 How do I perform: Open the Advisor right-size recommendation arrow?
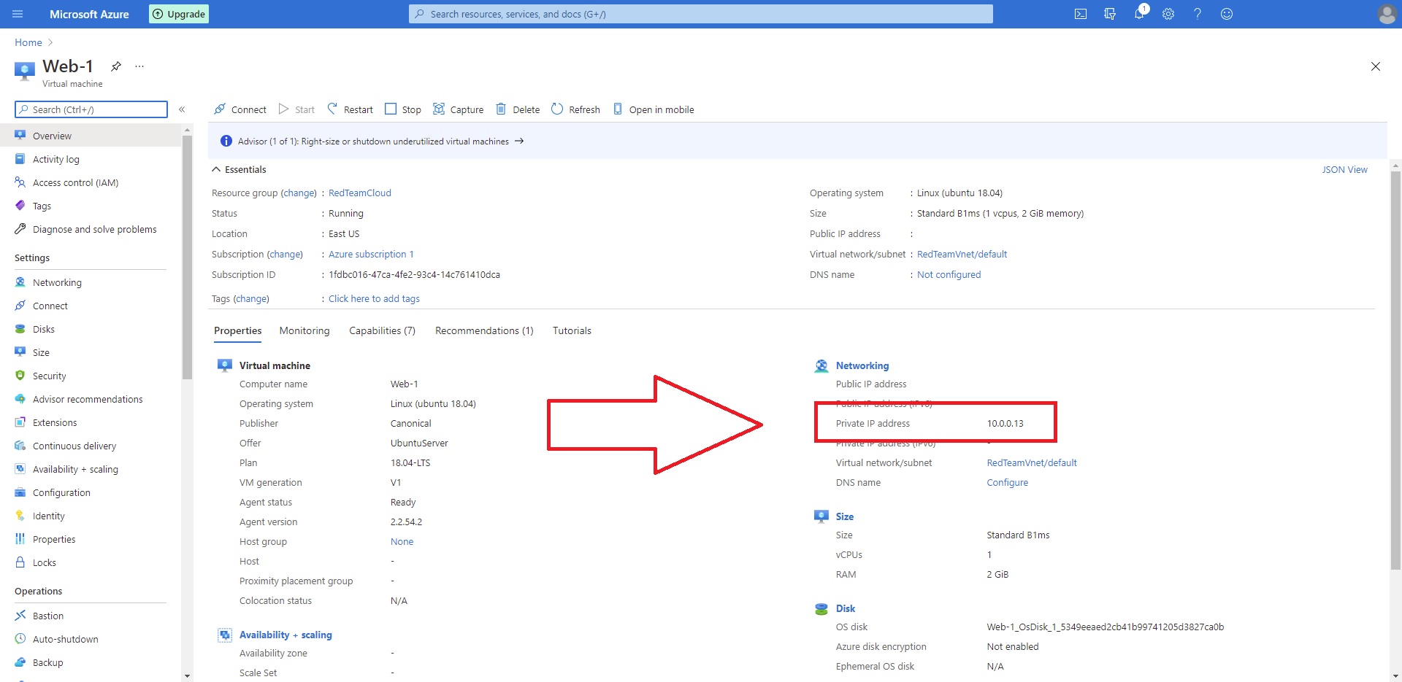point(519,141)
